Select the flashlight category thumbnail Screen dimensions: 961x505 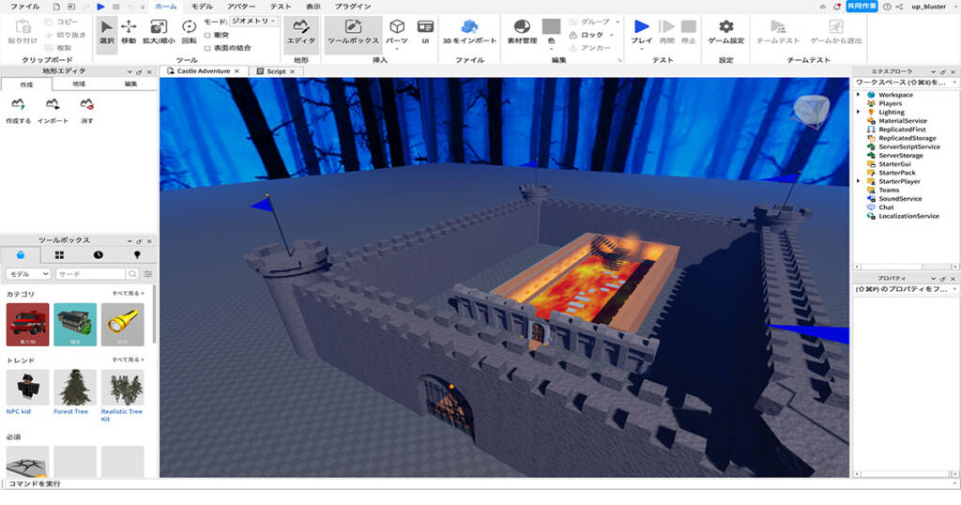click(x=123, y=324)
